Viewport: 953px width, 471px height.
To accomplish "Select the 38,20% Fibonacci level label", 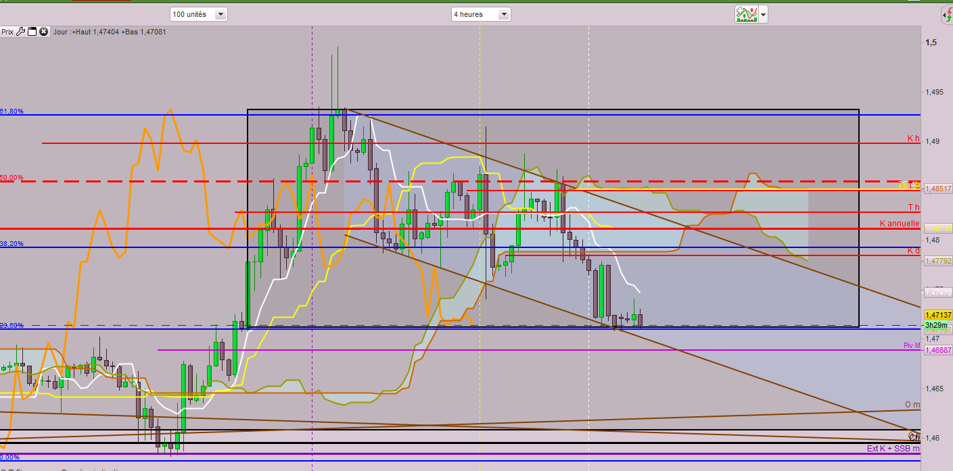I will 11,243.
